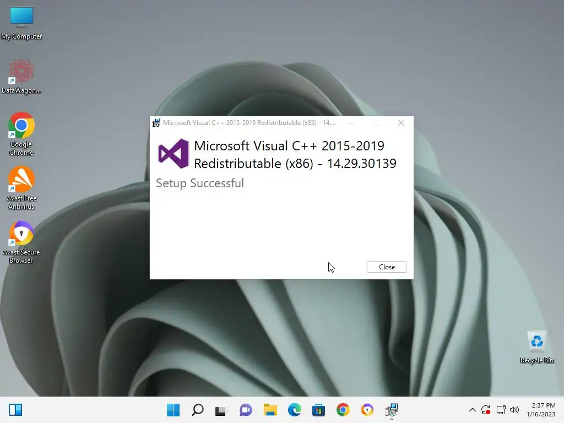Open Chat app on taskbar

tap(246, 410)
